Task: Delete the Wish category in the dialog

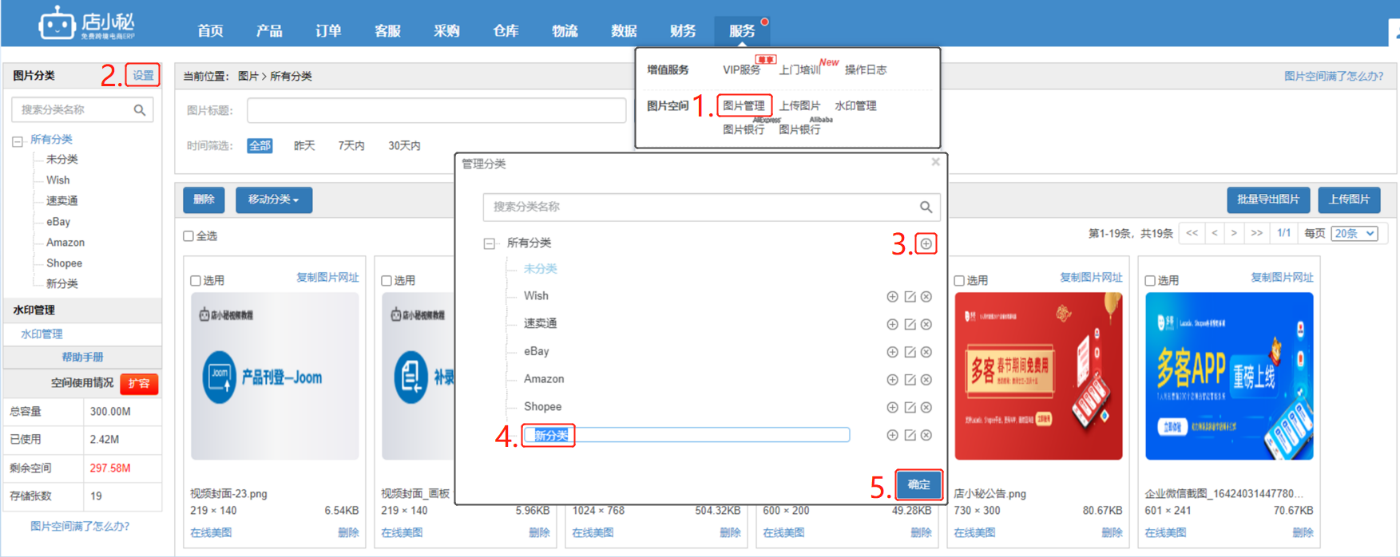Action: click(926, 297)
